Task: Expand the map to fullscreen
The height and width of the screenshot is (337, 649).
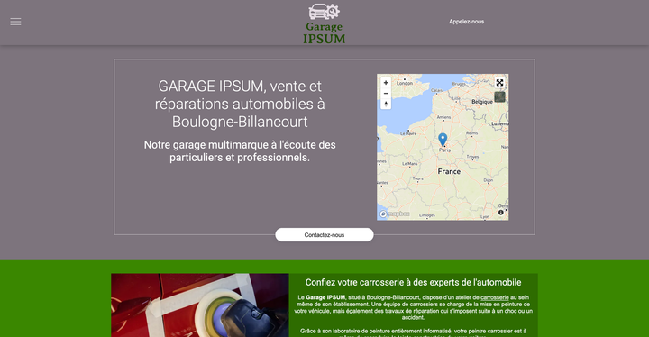Action: click(499, 83)
